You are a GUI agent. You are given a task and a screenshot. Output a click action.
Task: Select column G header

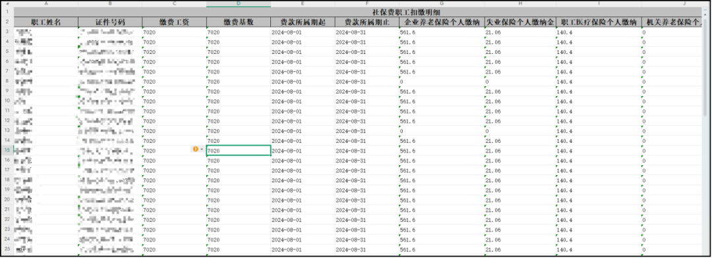(x=442, y=4)
